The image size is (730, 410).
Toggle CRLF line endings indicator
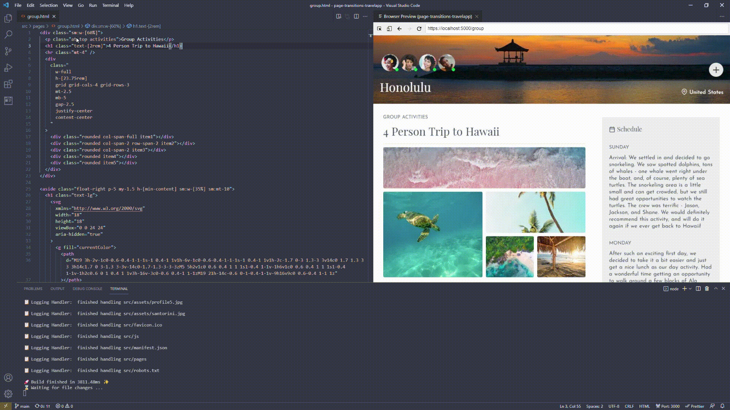(629, 406)
